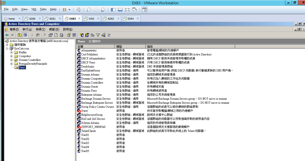The width and height of the screenshot is (305, 161).
Task: Expand the Builtin tree node
Action: coord(12,52)
